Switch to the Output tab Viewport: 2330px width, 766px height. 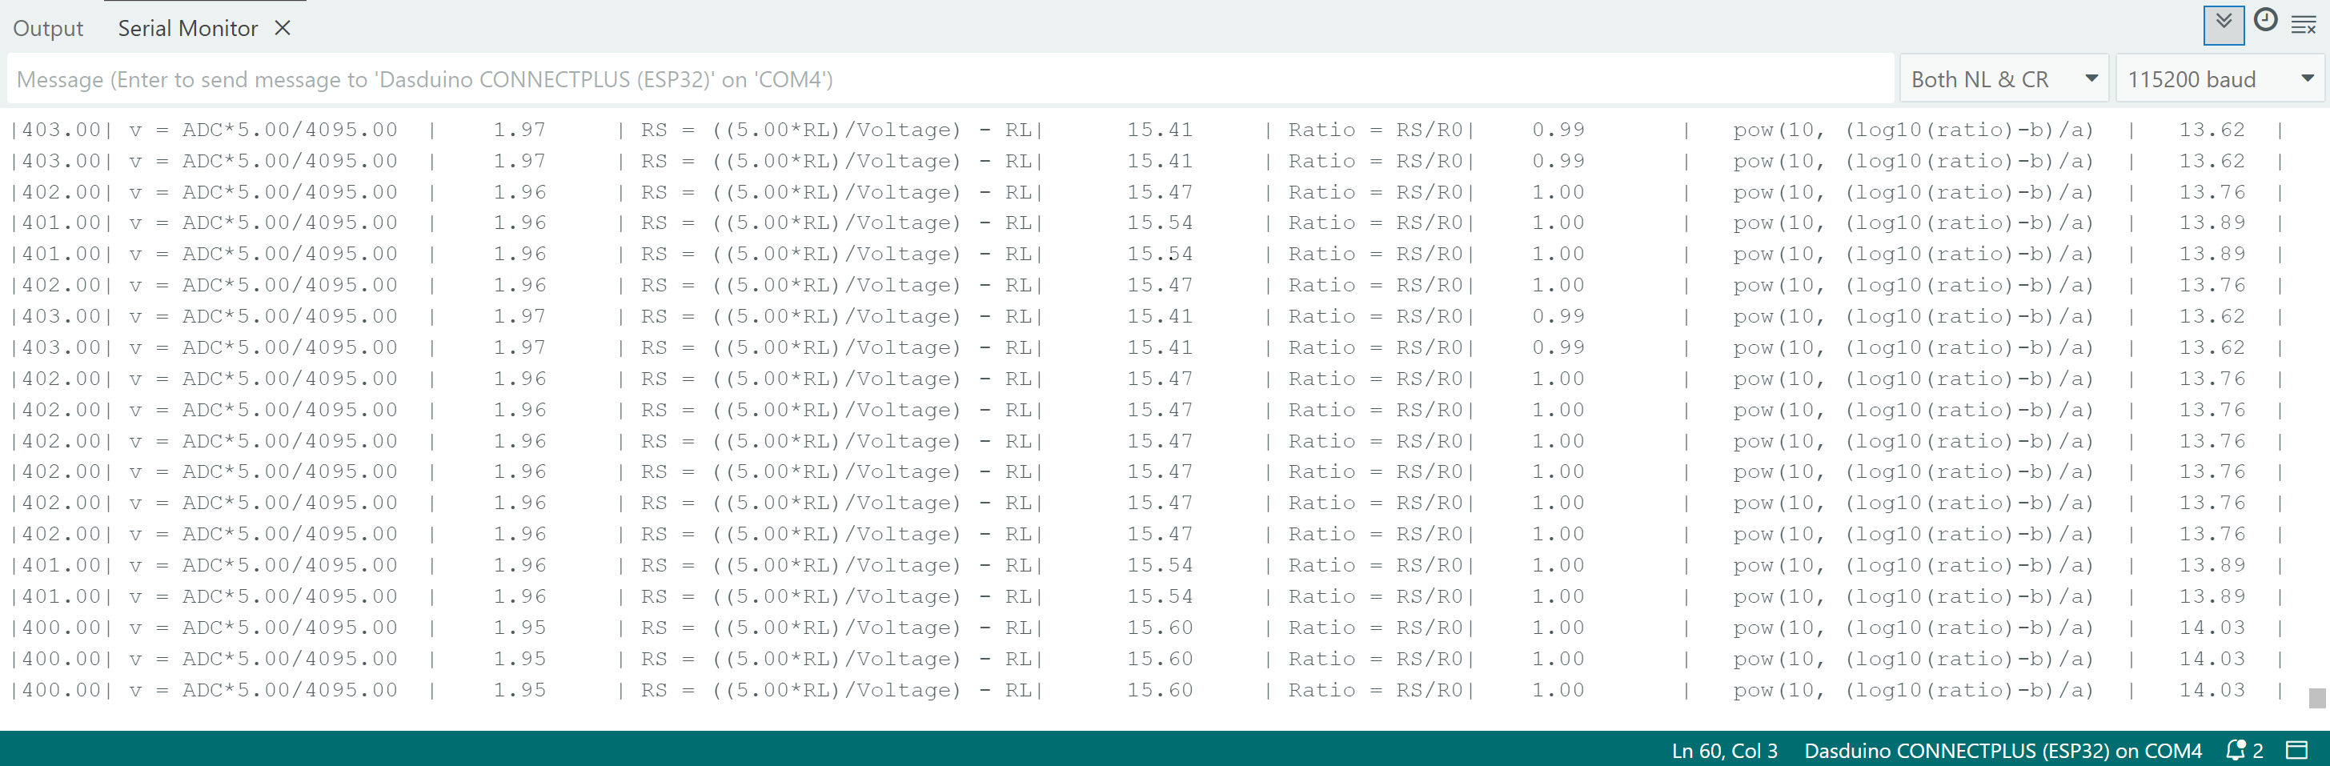point(48,28)
